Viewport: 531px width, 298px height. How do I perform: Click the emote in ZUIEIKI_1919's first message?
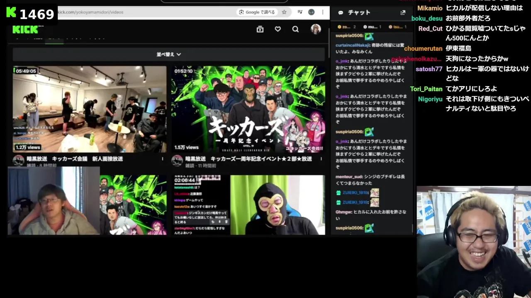click(375, 192)
